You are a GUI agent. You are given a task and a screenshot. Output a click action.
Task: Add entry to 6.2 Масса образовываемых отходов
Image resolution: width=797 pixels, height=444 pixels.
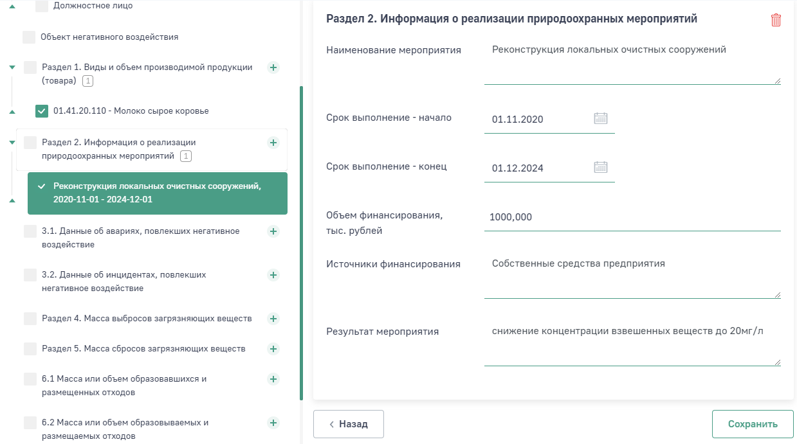click(x=273, y=423)
